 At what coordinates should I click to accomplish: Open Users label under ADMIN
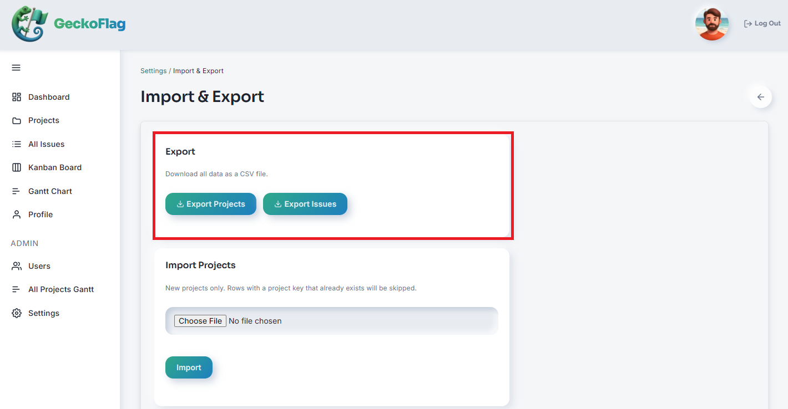point(39,266)
